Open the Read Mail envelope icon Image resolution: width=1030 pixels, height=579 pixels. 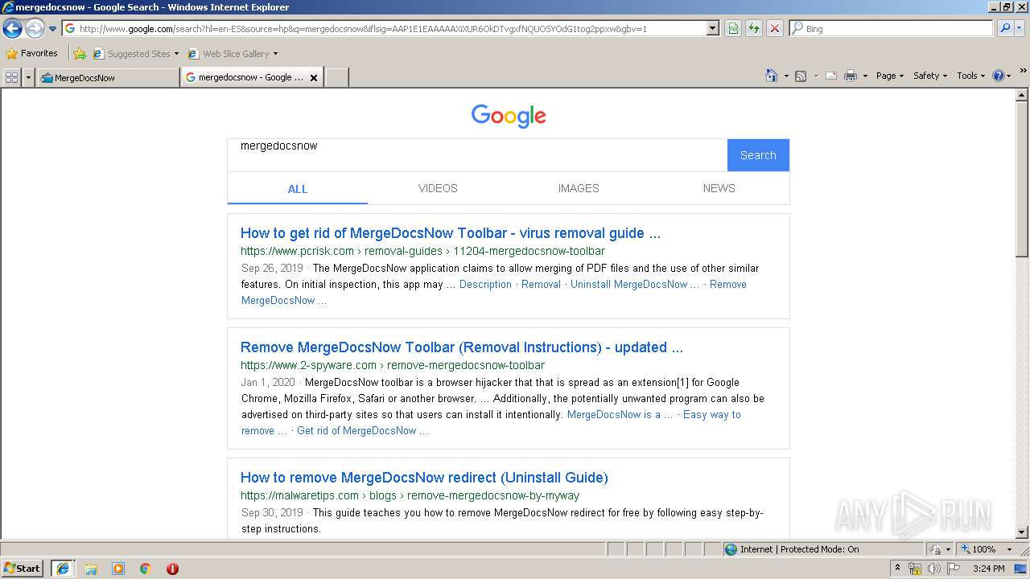pos(831,76)
